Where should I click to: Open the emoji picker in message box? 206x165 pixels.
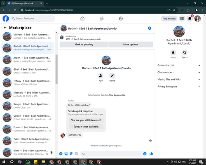(145, 154)
